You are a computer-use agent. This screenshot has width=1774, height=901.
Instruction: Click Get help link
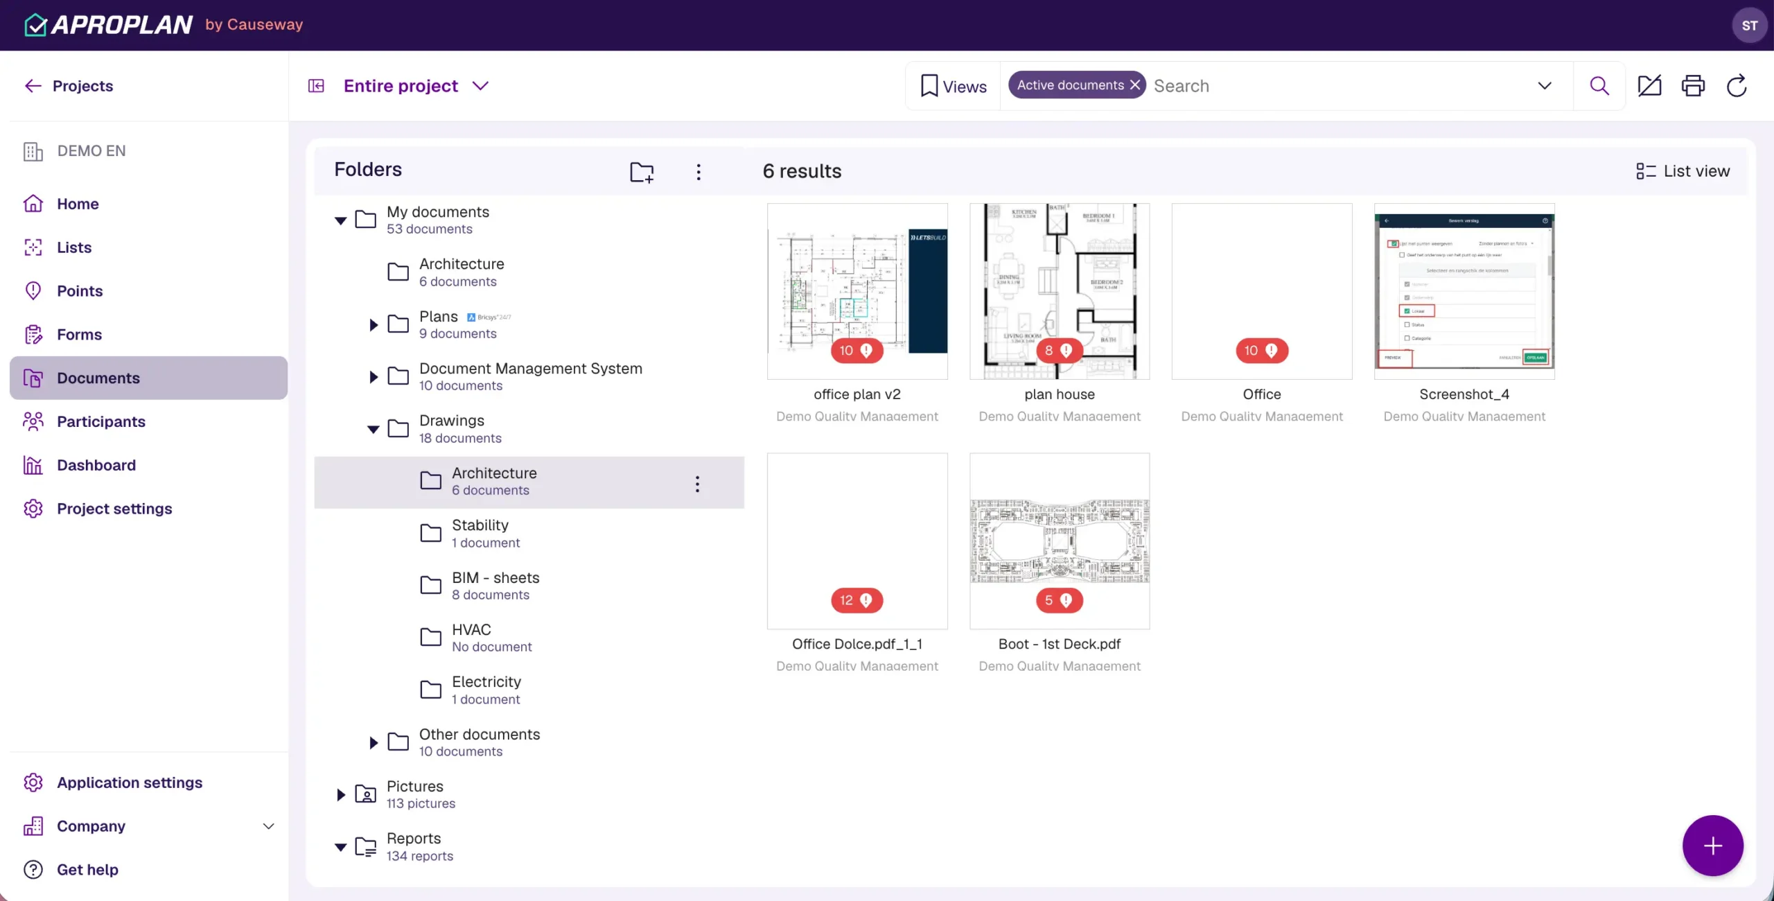[148, 870]
